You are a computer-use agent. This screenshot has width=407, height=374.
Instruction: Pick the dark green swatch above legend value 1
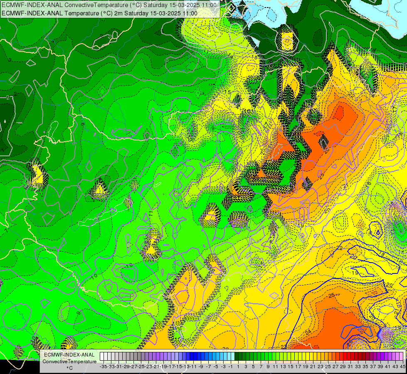[x=237, y=357]
